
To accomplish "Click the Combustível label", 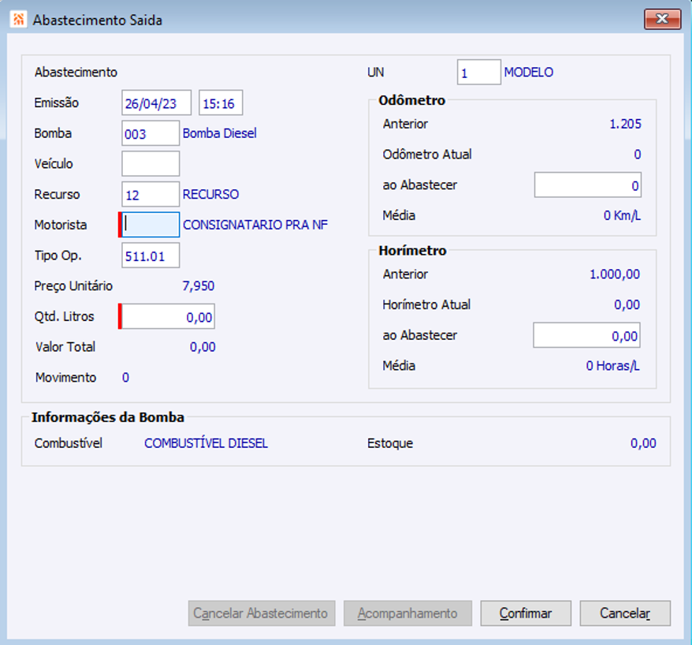I will [69, 443].
